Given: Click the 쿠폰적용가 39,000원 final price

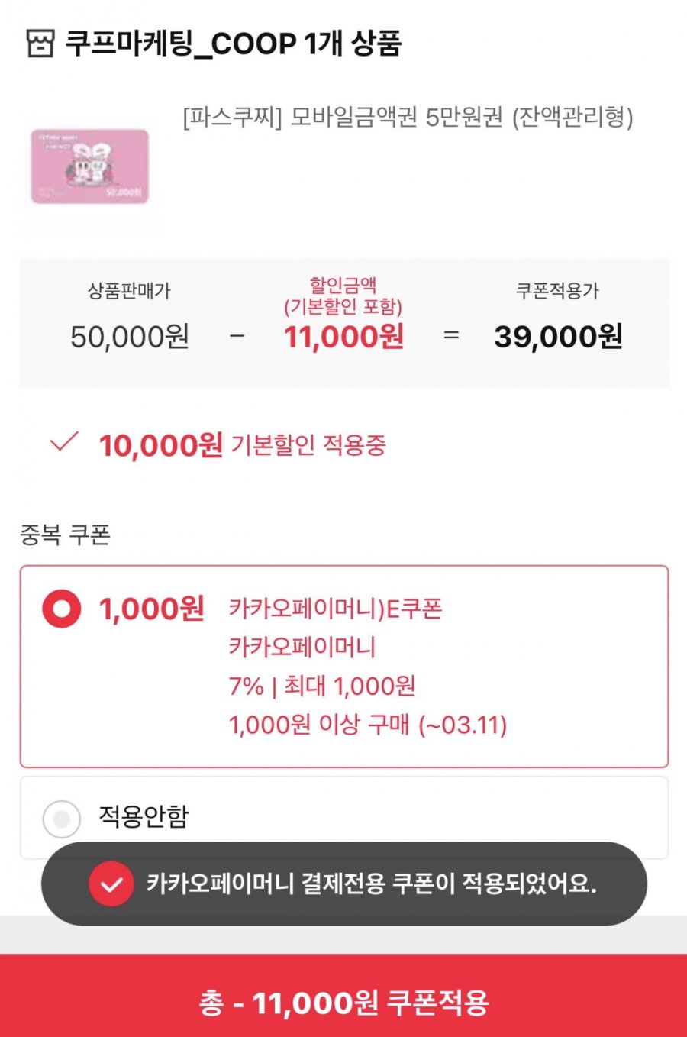Looking at the screenshot, I should click(x=558, y=336).
